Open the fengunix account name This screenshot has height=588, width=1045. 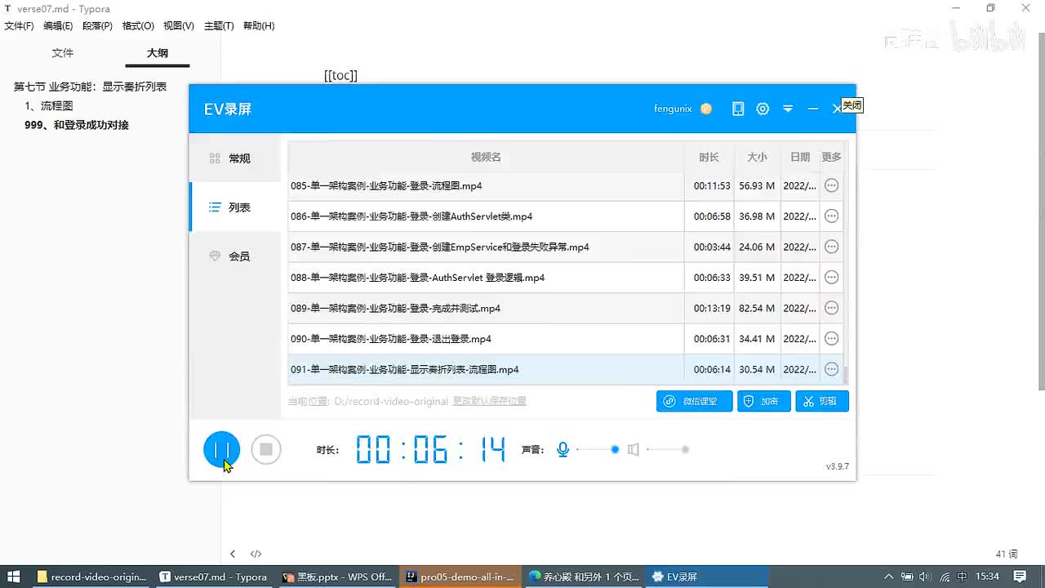(673, 109)
